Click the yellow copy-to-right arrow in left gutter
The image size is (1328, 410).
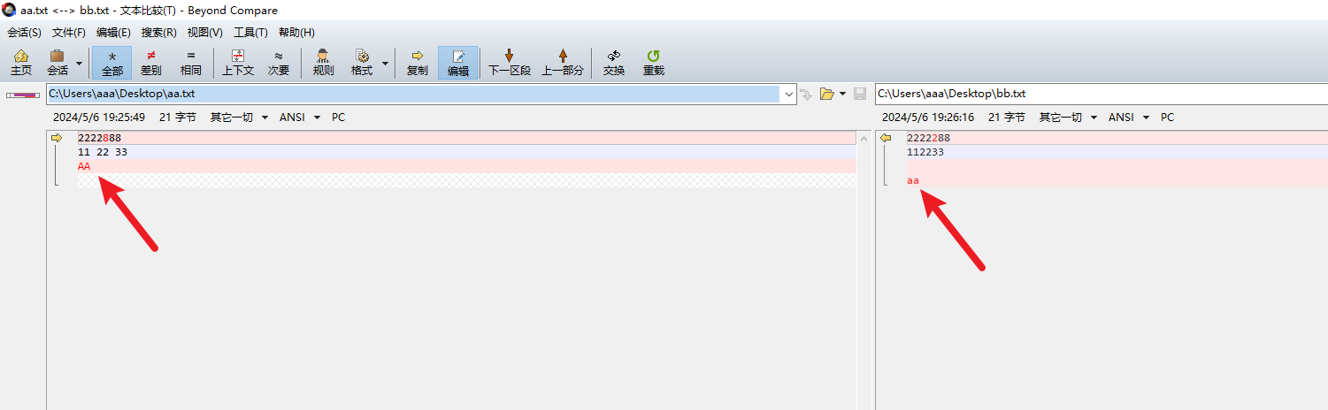click(x=58, y=138)
